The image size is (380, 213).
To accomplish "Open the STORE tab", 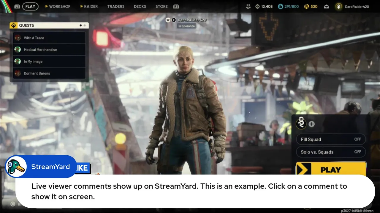I will (x=161, y=6).
